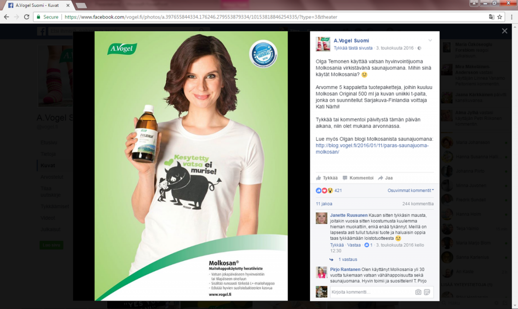Click the Facebook logo in top bar
The height and width of the screenshot is (309, 518).
41,31
